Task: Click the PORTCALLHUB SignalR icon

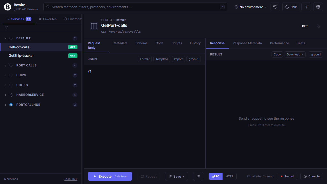Action: (11, 105)
